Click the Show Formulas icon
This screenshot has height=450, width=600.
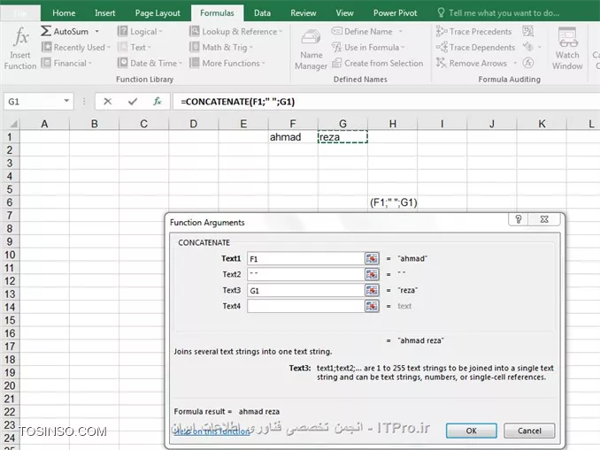click(528, 31)
